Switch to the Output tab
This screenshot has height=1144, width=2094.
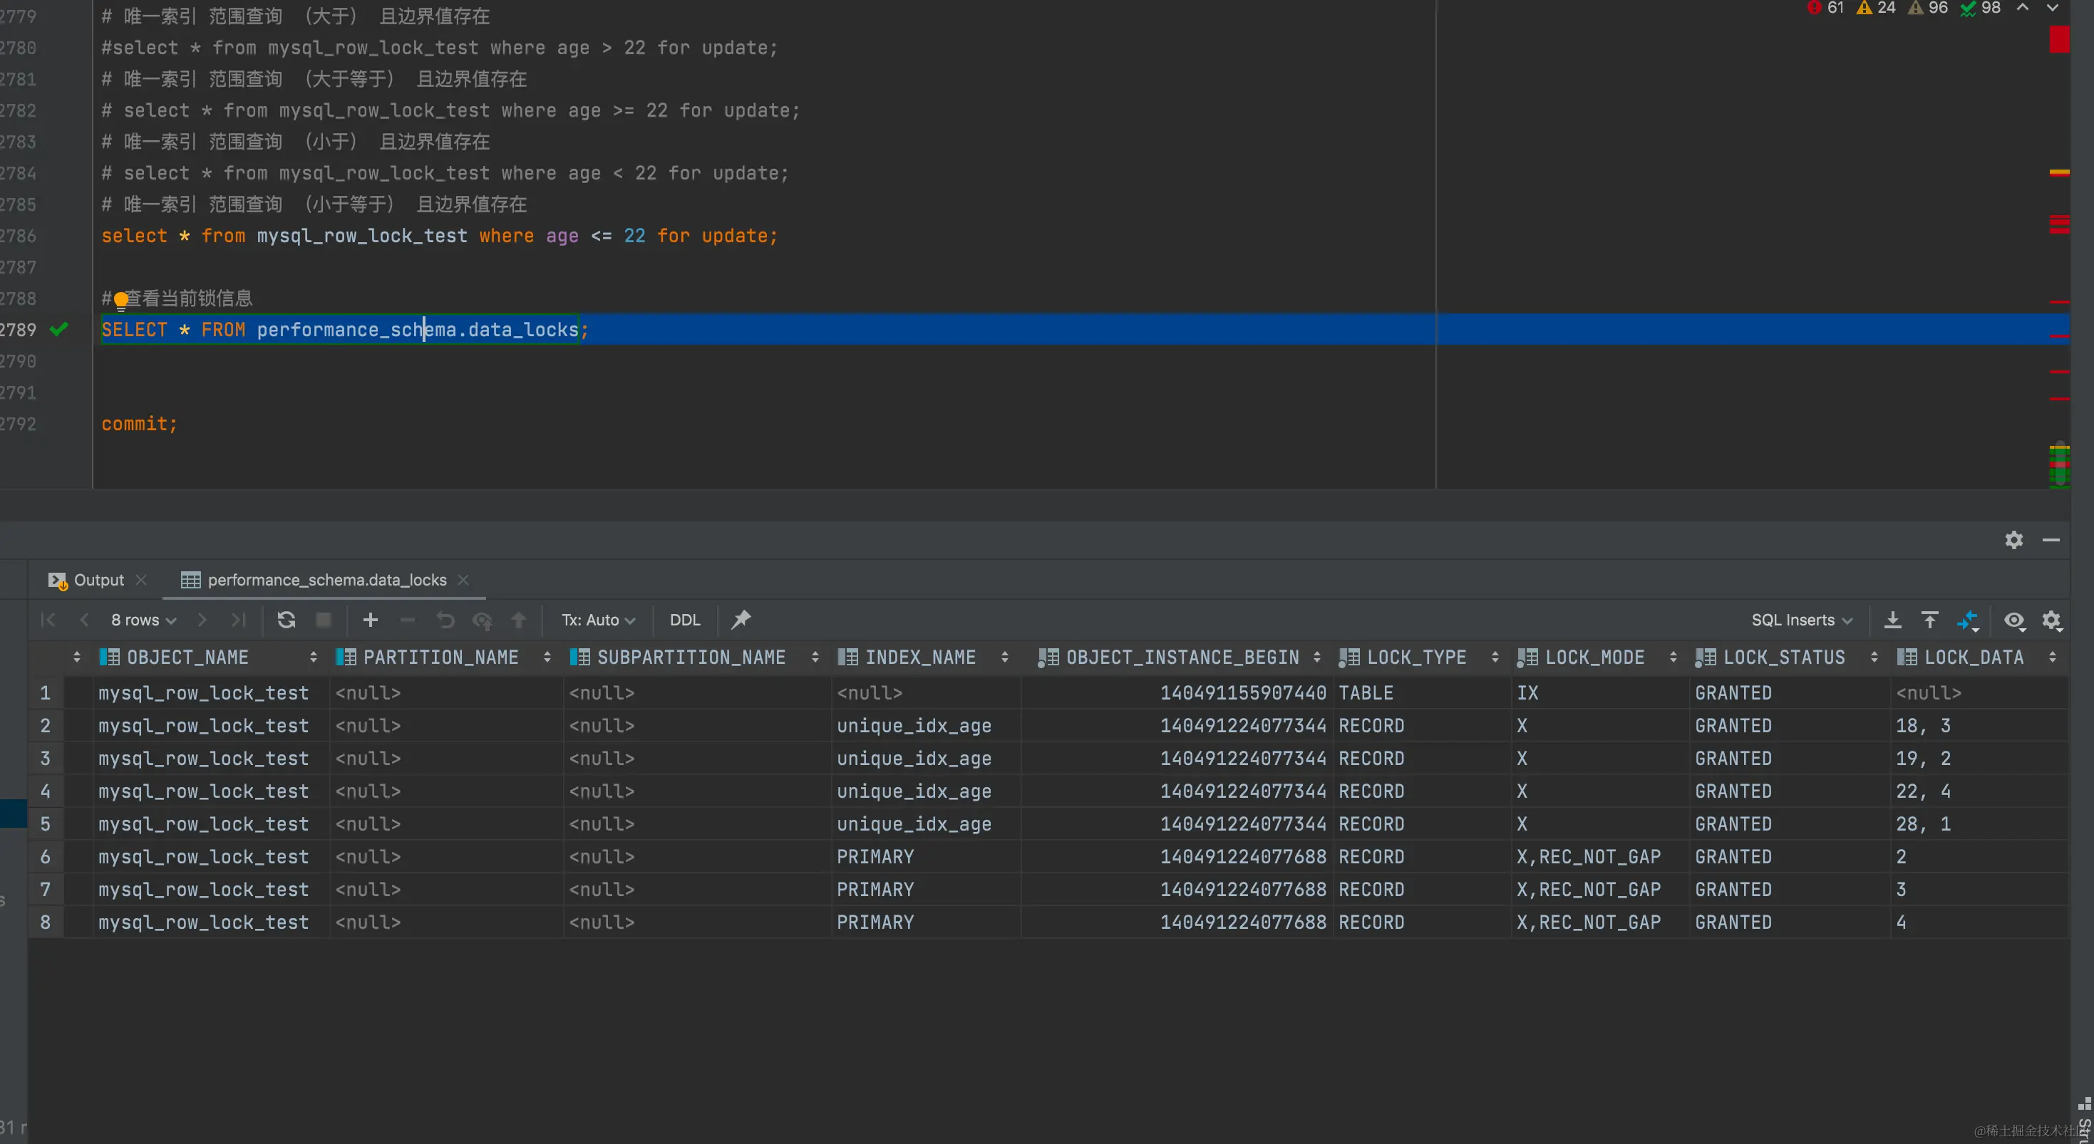98,580
